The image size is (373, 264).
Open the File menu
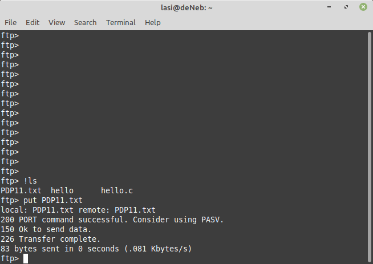coord(11,22)
